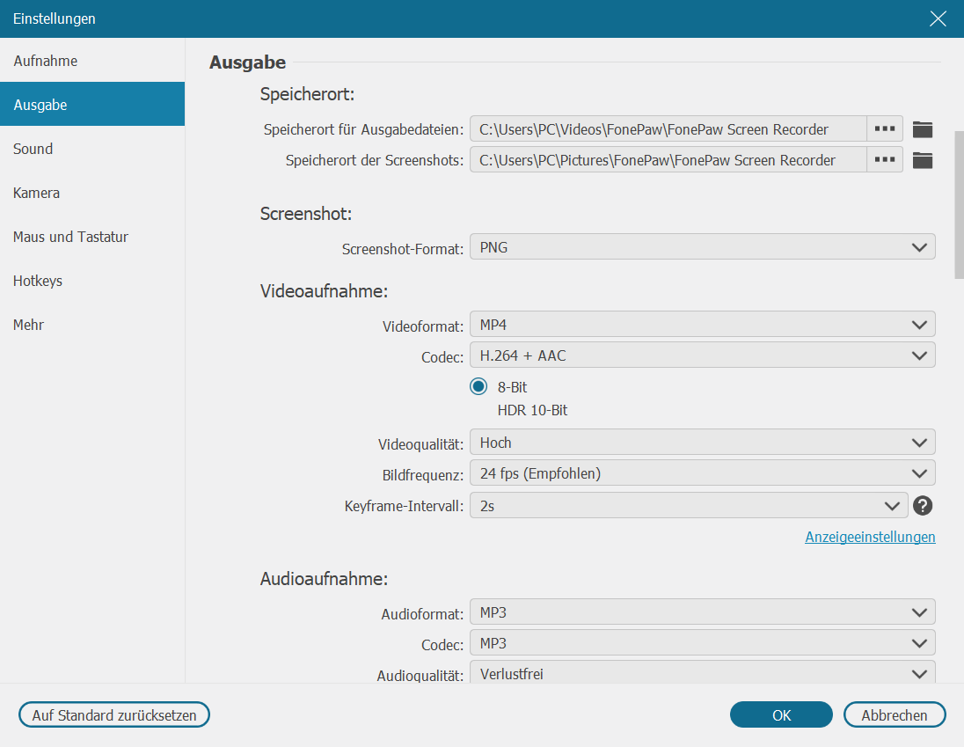This screenshot has width=964, height=747.
Task: Open the screenshots folder icon
Action: pyautogui.click(x=921, y=160)
